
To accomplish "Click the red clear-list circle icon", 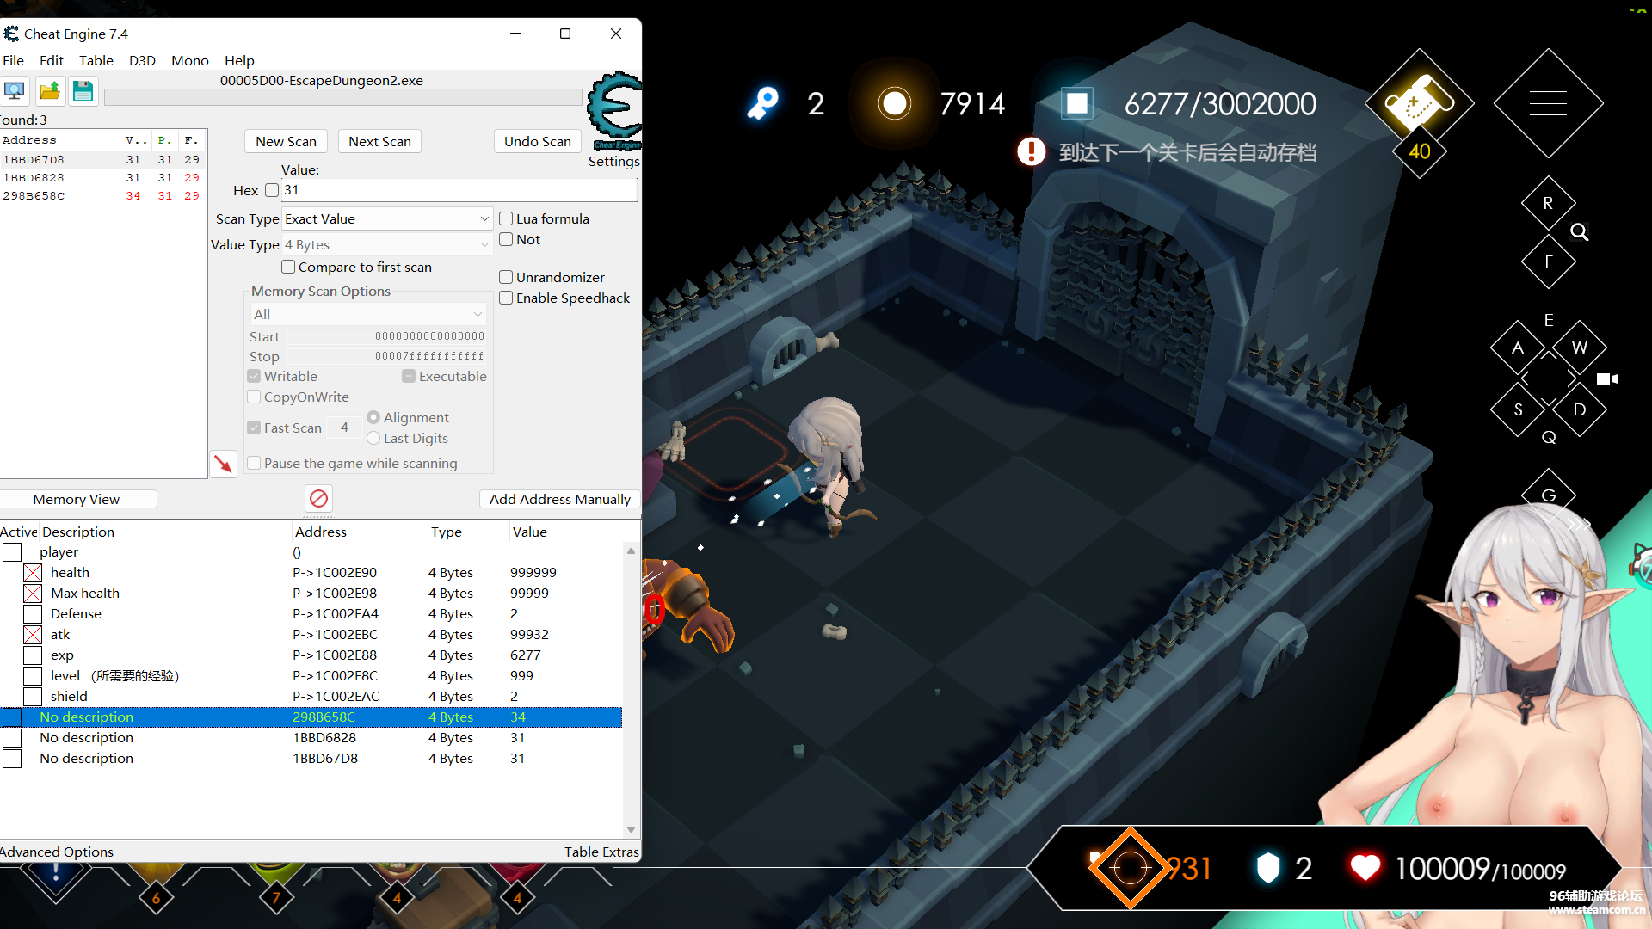I will (x=318, y=499).
